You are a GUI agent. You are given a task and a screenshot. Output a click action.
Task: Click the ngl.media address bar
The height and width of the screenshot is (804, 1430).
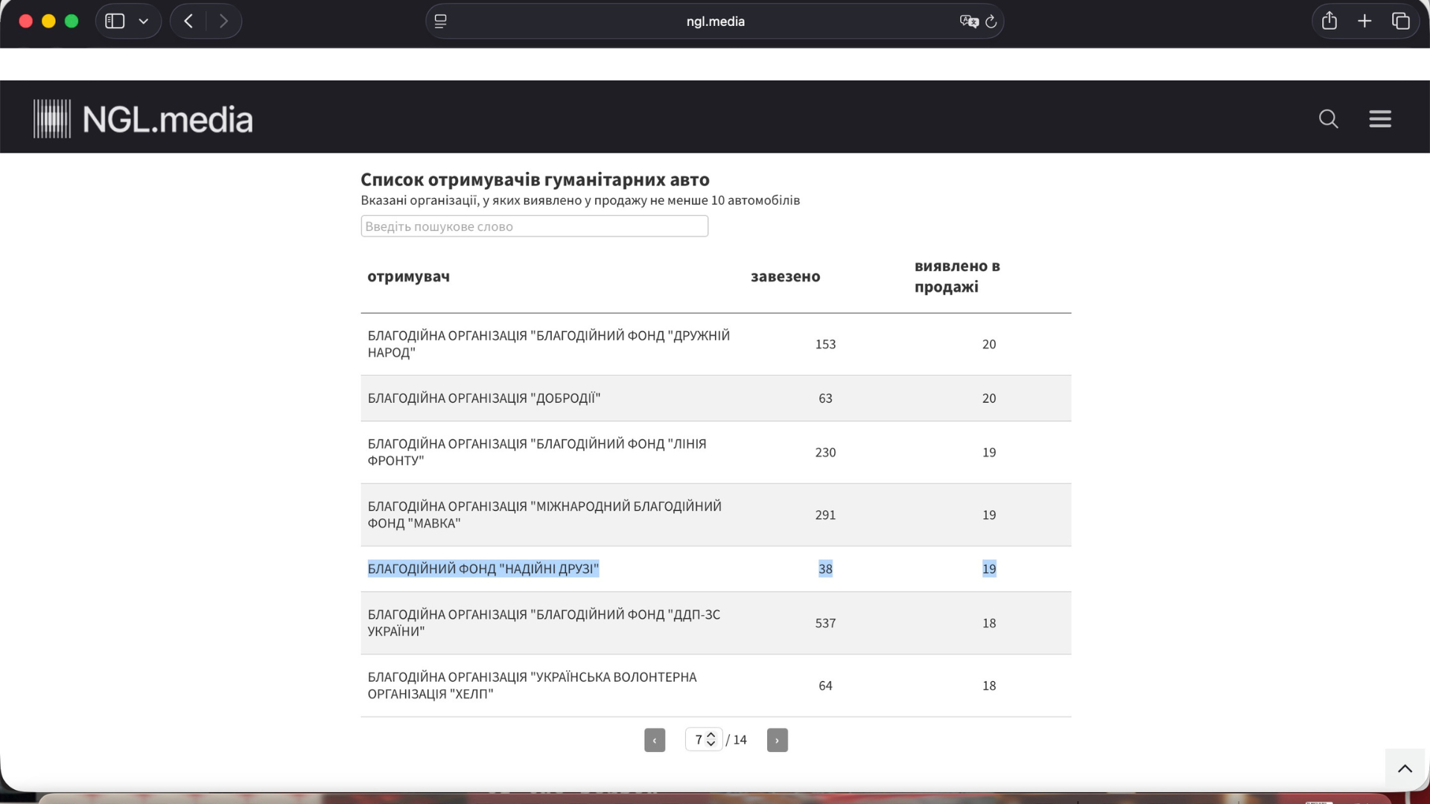tap(715, 21)
